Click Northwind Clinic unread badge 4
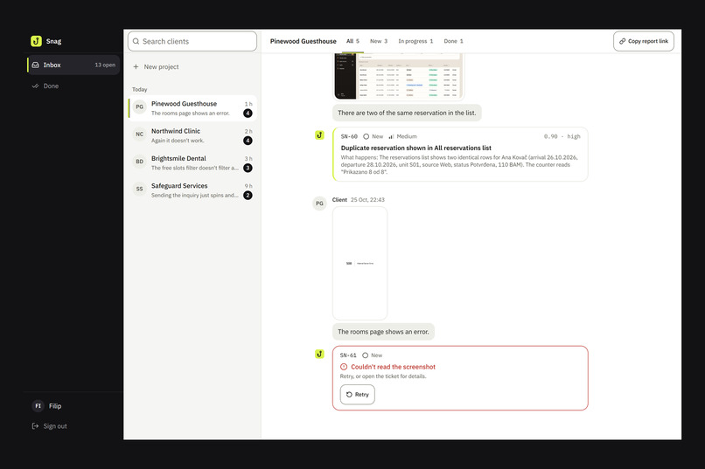Screen dimensions: 705x469 pyautogui.click(x=248, y=141)
